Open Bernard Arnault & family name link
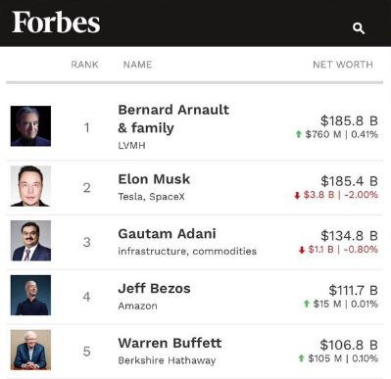The image size is (391, 379). [x=173, y=118]
